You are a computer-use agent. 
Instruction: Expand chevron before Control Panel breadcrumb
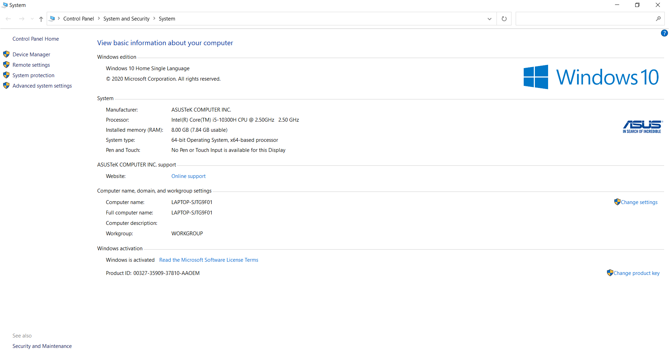59,18
